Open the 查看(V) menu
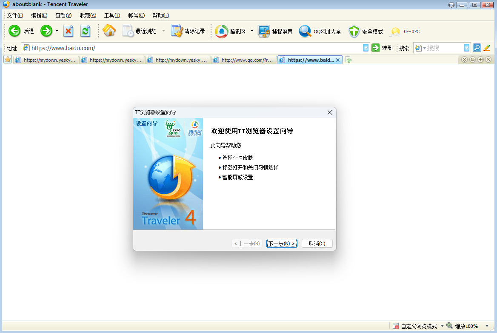Image resolution: width=497 pixels, height=333 pixels. pos(63,15)
